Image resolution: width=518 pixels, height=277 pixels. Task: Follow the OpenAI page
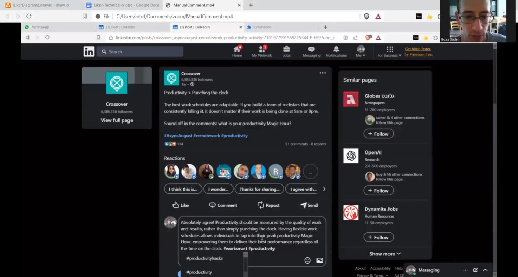click(x=378, y=191)
